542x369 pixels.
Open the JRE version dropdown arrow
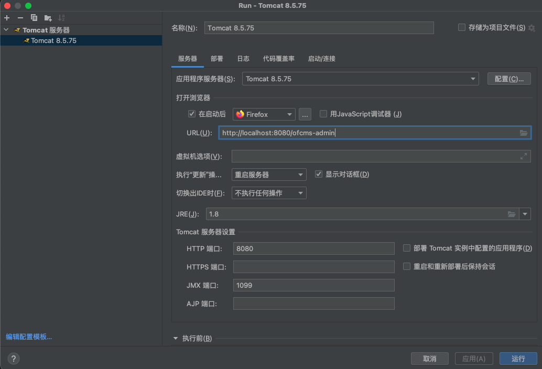pos(525,214)
